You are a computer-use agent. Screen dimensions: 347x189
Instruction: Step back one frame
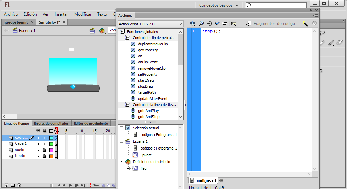[64, 185]
